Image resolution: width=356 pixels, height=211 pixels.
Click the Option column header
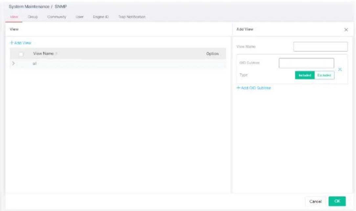[212, 54]
